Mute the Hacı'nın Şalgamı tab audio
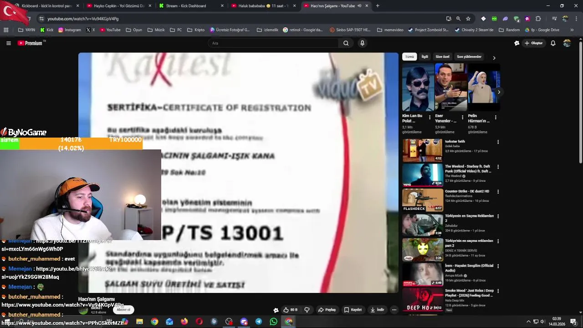Viewport: 583px width, 328px height. tap(359, 6)
